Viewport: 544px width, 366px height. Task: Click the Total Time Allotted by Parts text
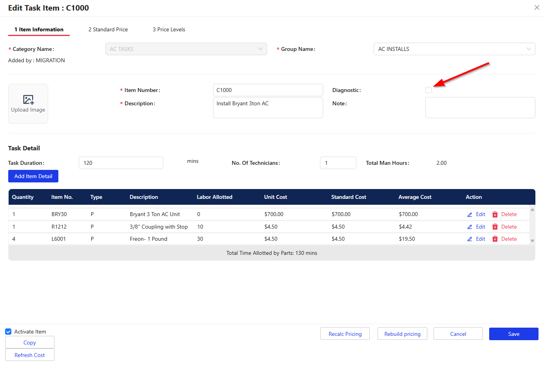tap(272, 253)
